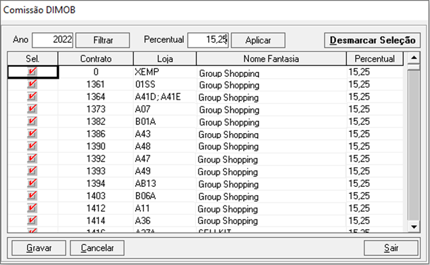
Task: Uncheck contract 1390 selection box
Action: click(32, 146)
